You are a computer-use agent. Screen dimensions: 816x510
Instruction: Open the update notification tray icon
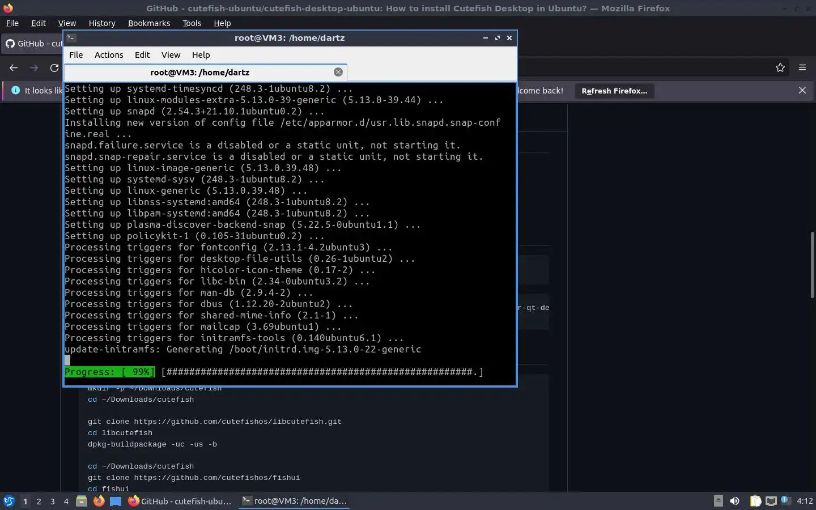point(785,500)
